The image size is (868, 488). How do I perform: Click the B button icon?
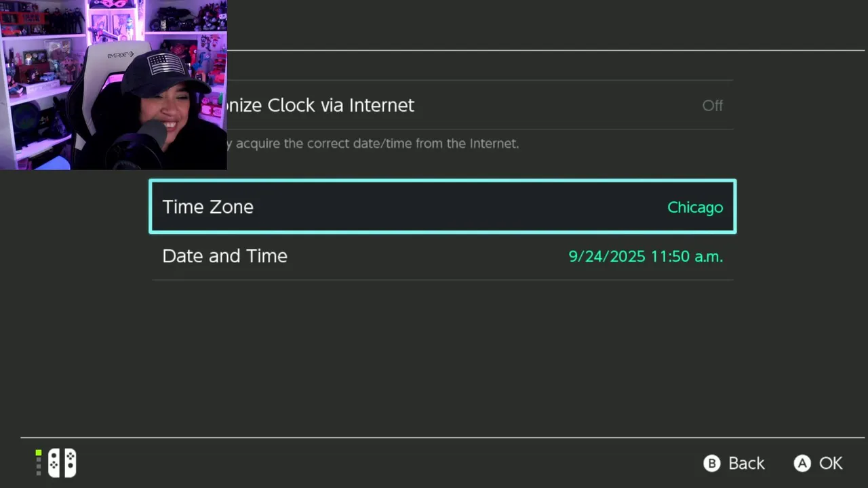tap(711, 463)
